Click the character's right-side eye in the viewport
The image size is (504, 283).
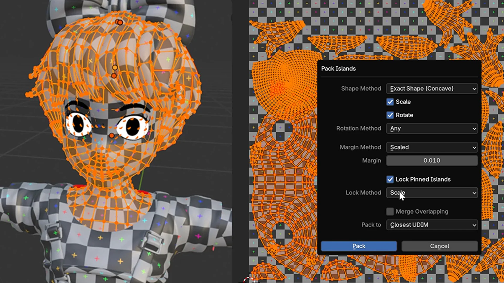pyautogui.click(x=133, y=127)
